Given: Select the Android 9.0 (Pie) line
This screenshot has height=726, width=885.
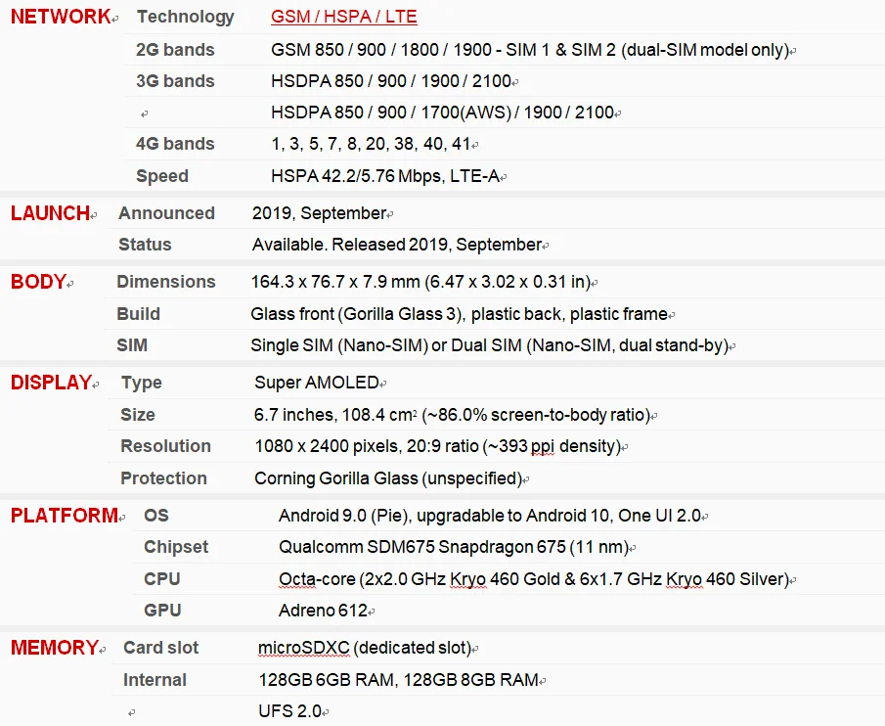Looking at the screenshot, I should tap(490, 516).
